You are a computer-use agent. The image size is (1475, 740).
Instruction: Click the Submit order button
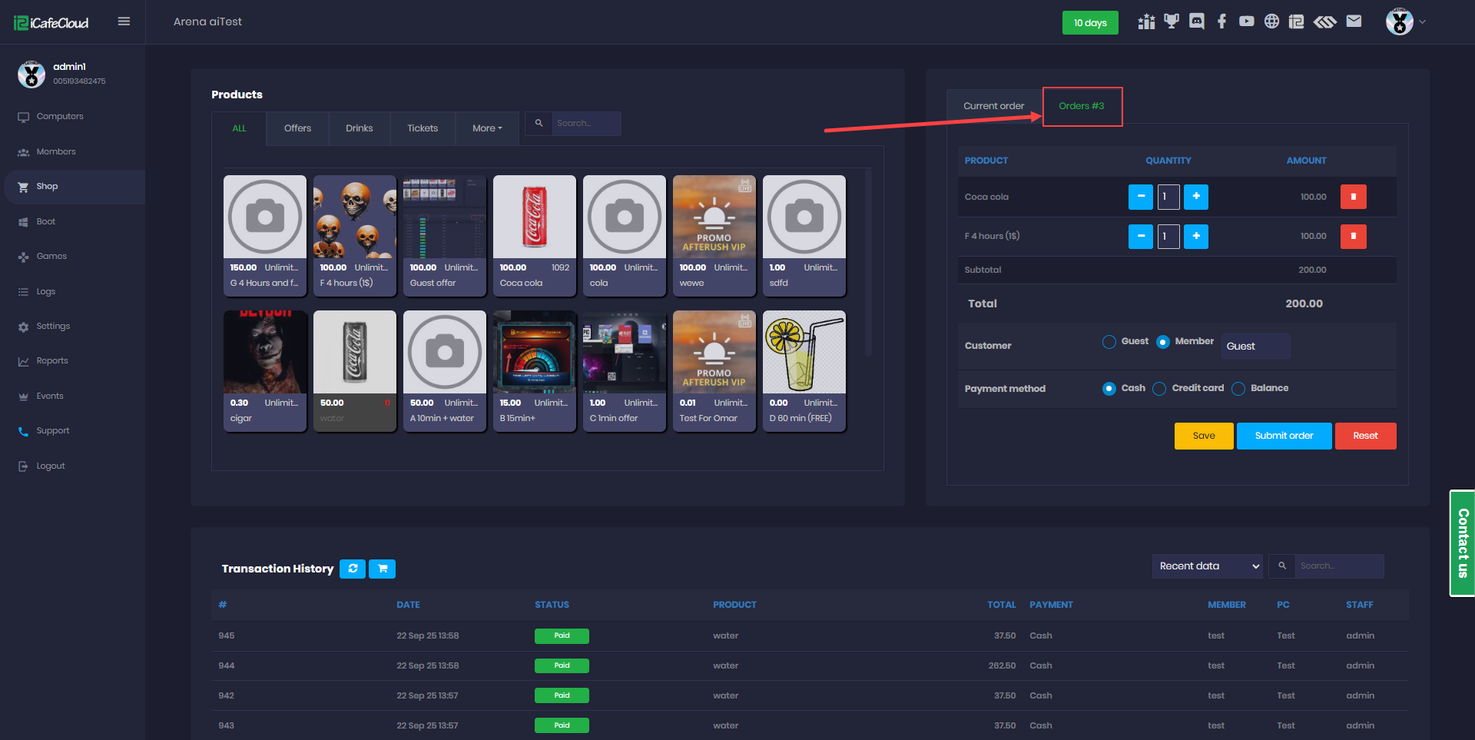pyautogui.click(x=1284, y=436)
